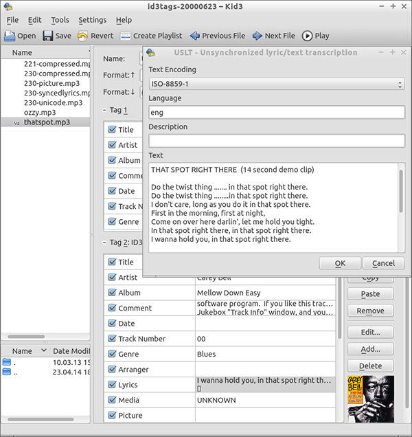Select 230-unicode.mp3 in file list
Screen dimensions: 412x437
pyautogui.click(x=53, y=102)
